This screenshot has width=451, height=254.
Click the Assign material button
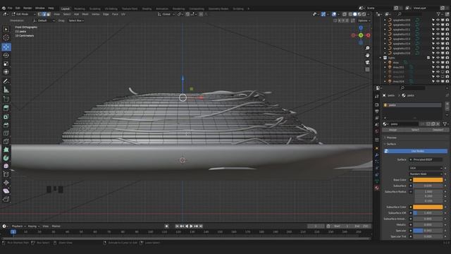[x=393, y=130]
